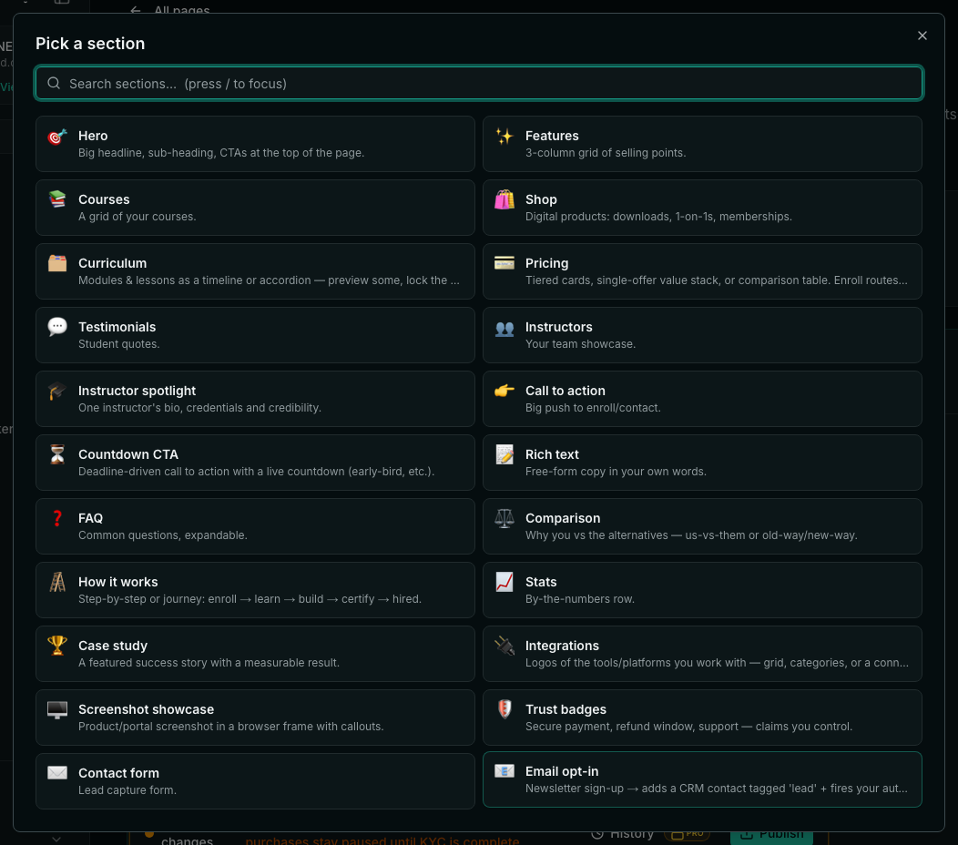
Task: Focus the Search sections input field
Action: click(479, 83)
